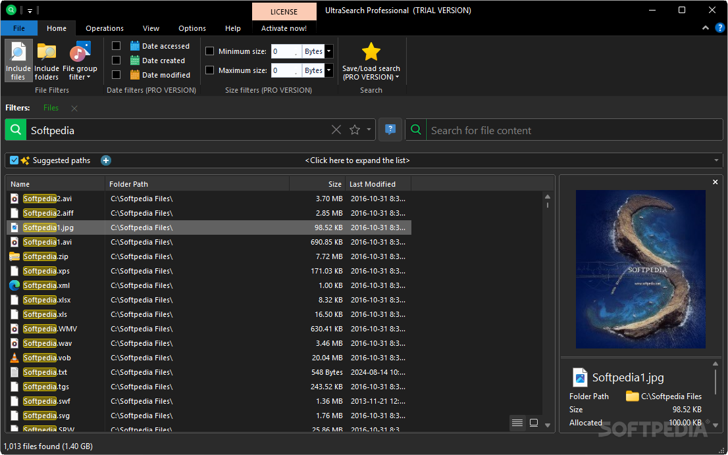
Task: Switch to the Operations tab
Action: (105, 28)
